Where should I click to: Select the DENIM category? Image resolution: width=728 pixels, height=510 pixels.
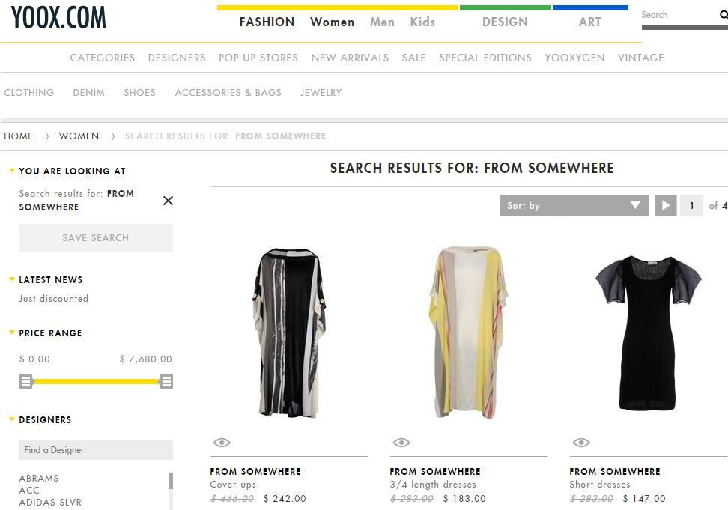(x=88, y=92)
